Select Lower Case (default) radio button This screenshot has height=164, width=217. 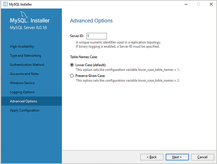[72, 65]
